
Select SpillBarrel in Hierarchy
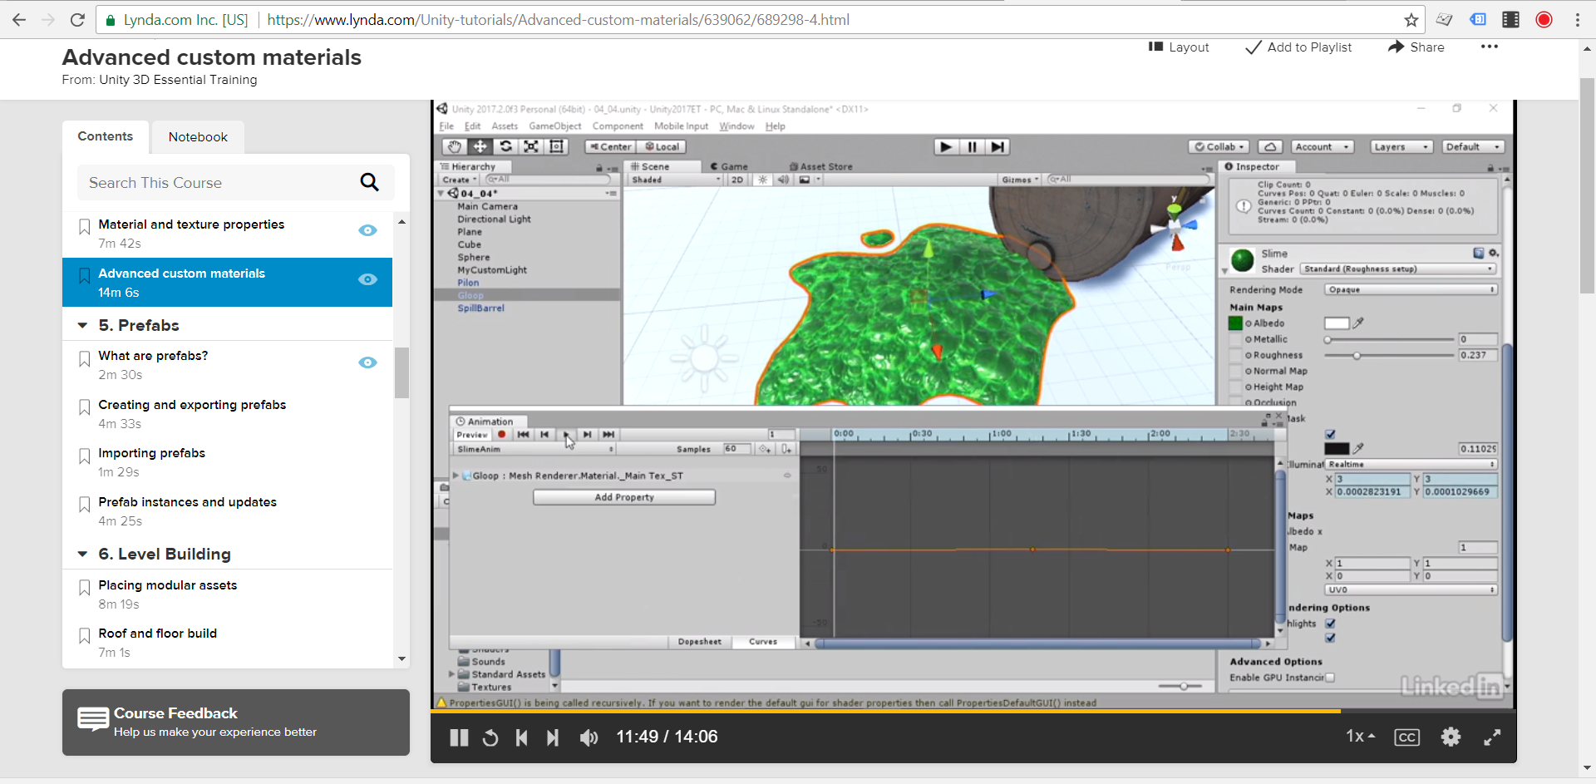click(x=480, y=308)
